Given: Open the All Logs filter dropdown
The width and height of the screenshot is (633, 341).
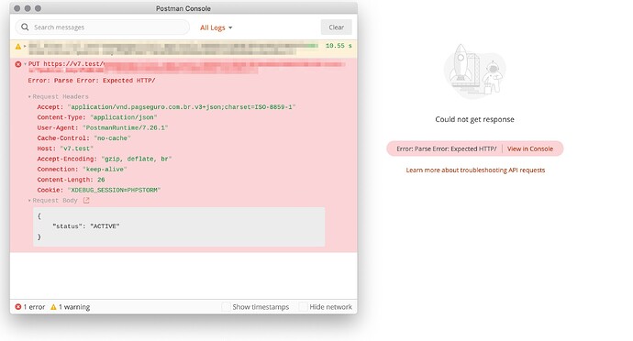Looking at the screenshot, I should click(216, 27).
